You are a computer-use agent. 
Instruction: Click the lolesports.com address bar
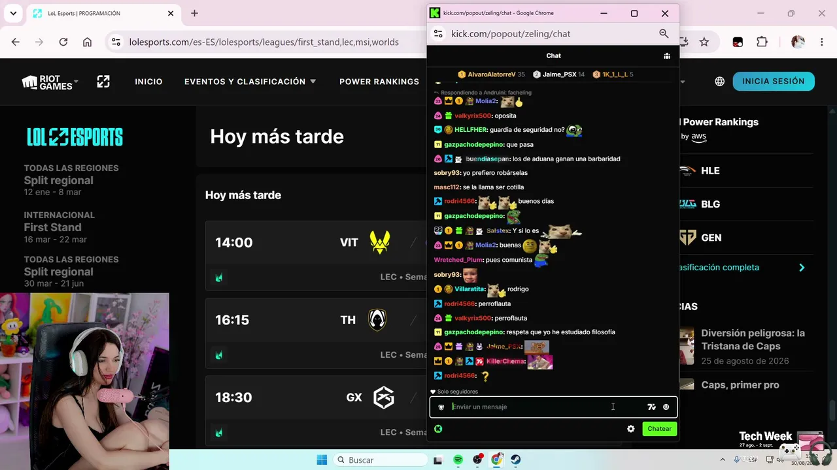click(x=264, y=42)
